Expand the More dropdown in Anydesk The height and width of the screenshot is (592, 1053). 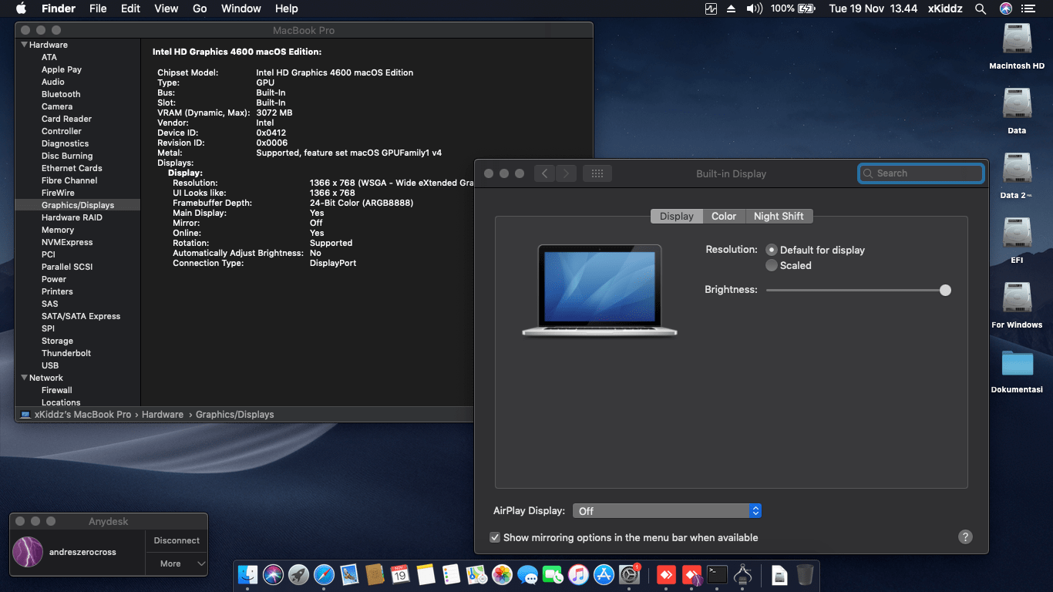point(177,563)
